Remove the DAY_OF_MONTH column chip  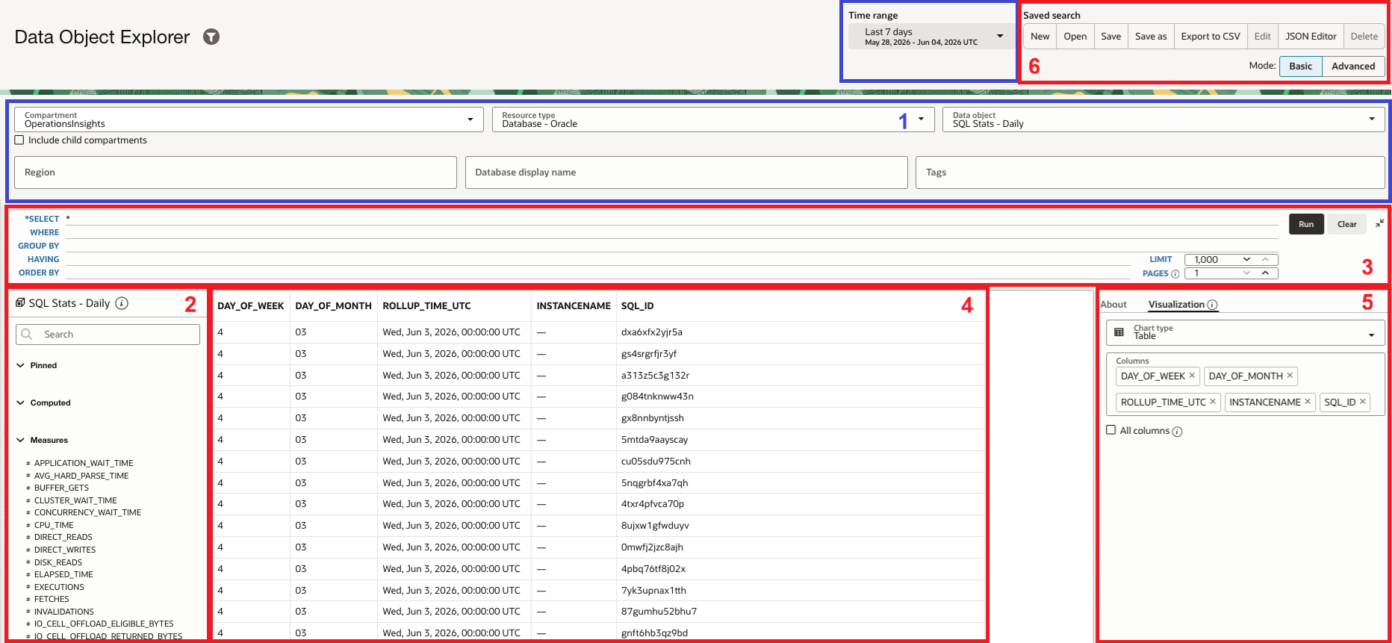1290,376
